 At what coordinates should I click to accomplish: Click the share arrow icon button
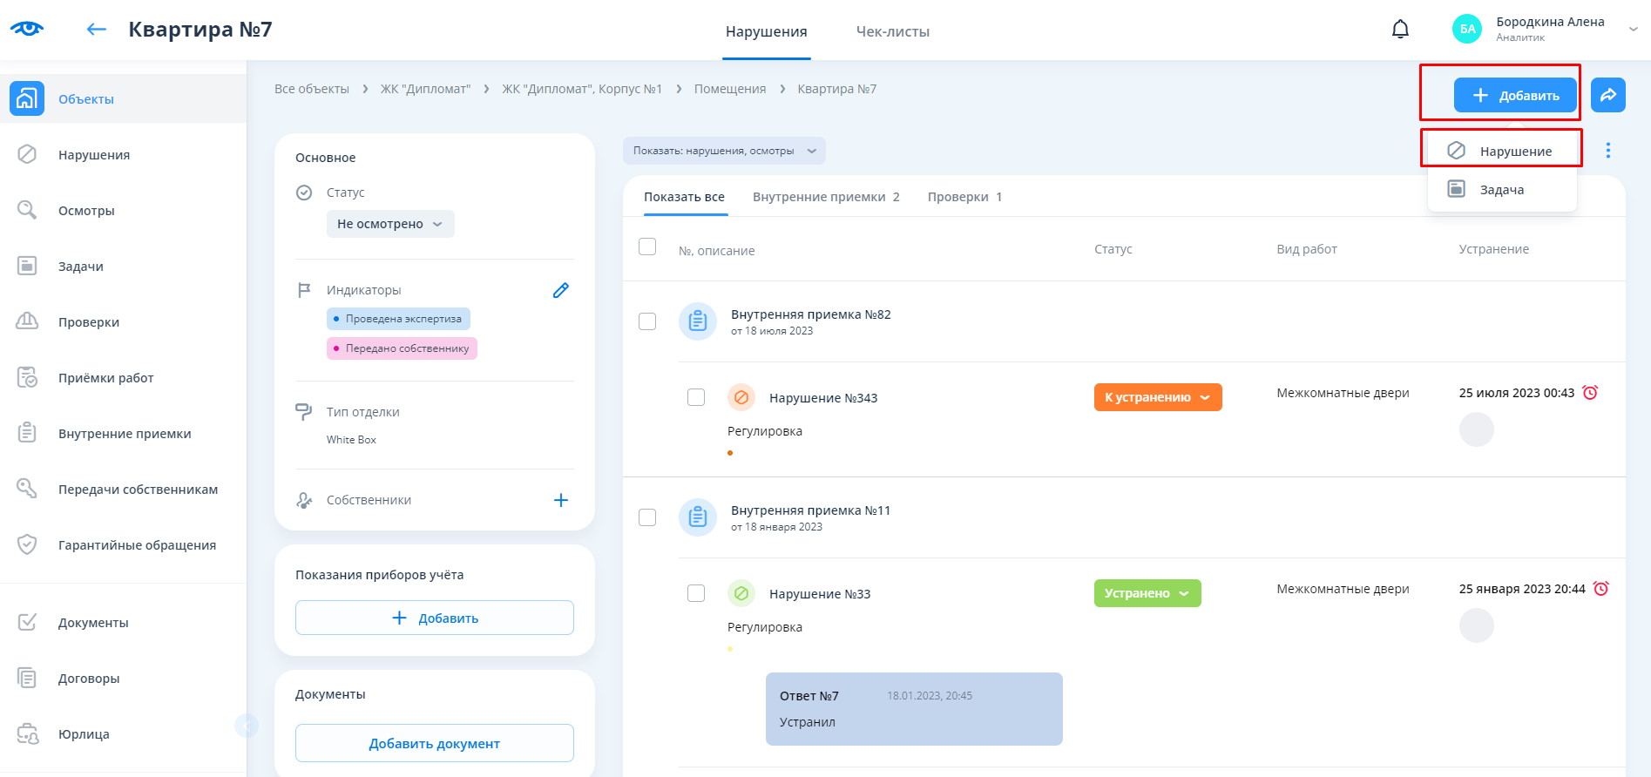[x=1607, y=95]
